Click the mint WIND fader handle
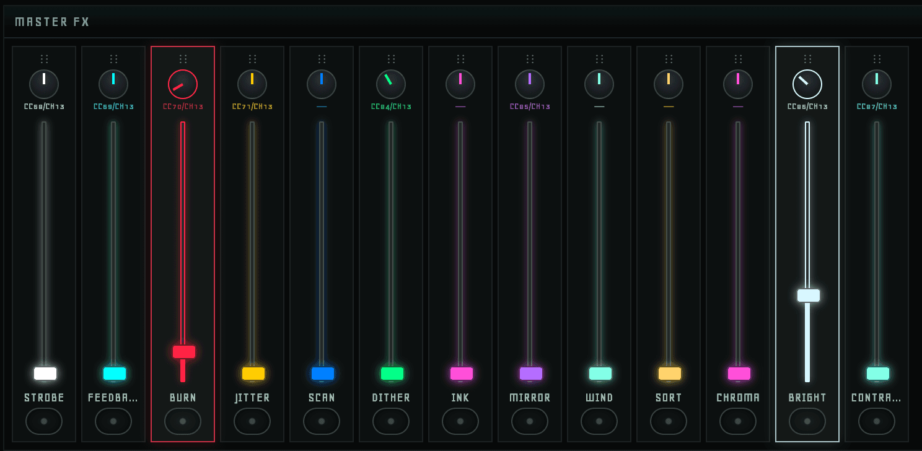 tap(600, 374)
